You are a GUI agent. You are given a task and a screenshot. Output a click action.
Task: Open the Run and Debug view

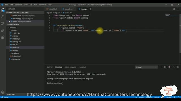coord(3,30)
